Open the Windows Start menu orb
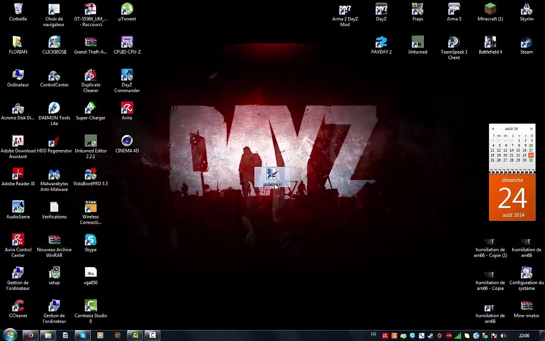This screenshot has height=341, width=545. click(10, 335)
